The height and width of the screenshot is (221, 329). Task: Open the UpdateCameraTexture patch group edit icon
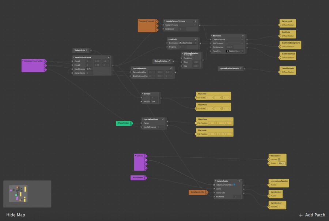click(195, 21)
